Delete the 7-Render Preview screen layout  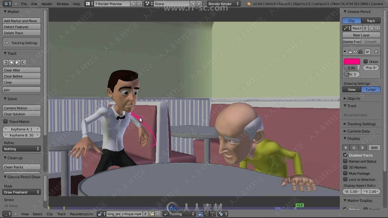[139, 4]
